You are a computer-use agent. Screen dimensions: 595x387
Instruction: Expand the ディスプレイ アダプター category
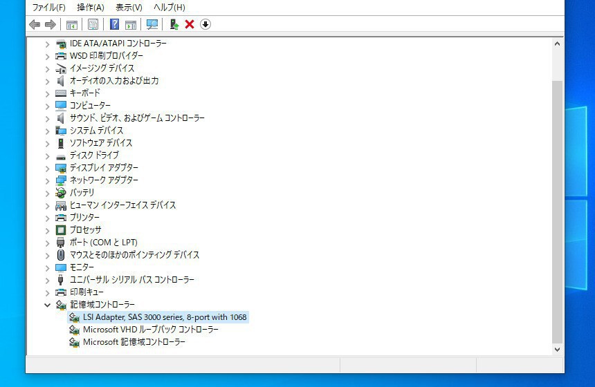tap(47, 169)
